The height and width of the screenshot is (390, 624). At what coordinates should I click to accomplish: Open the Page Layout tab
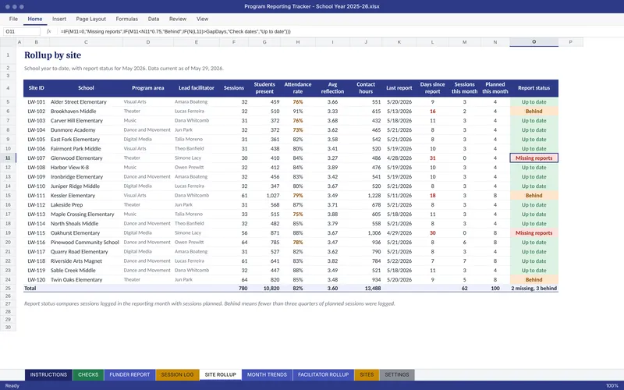[x=90, y=19]
